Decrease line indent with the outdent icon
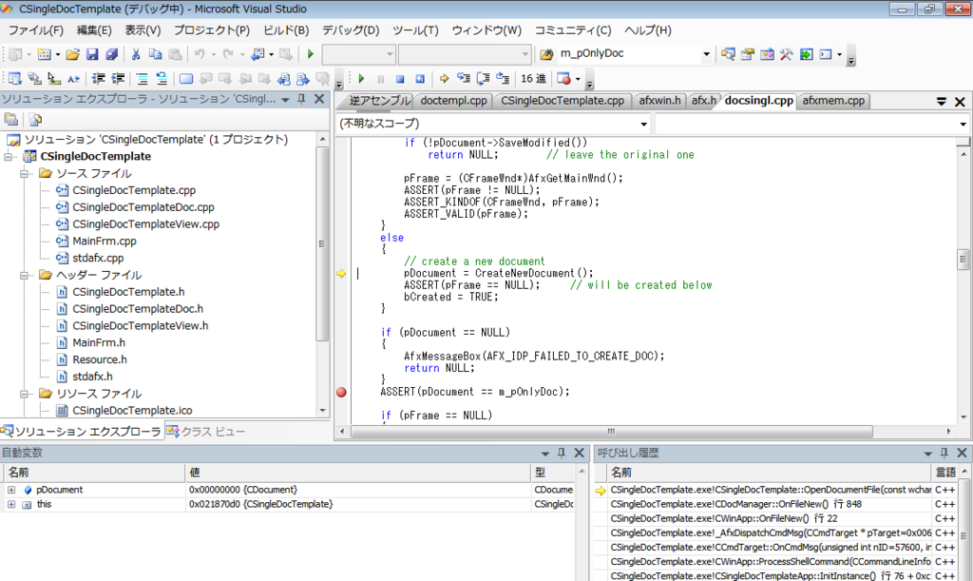Screen dimensions: 973x581 (98, 79)
